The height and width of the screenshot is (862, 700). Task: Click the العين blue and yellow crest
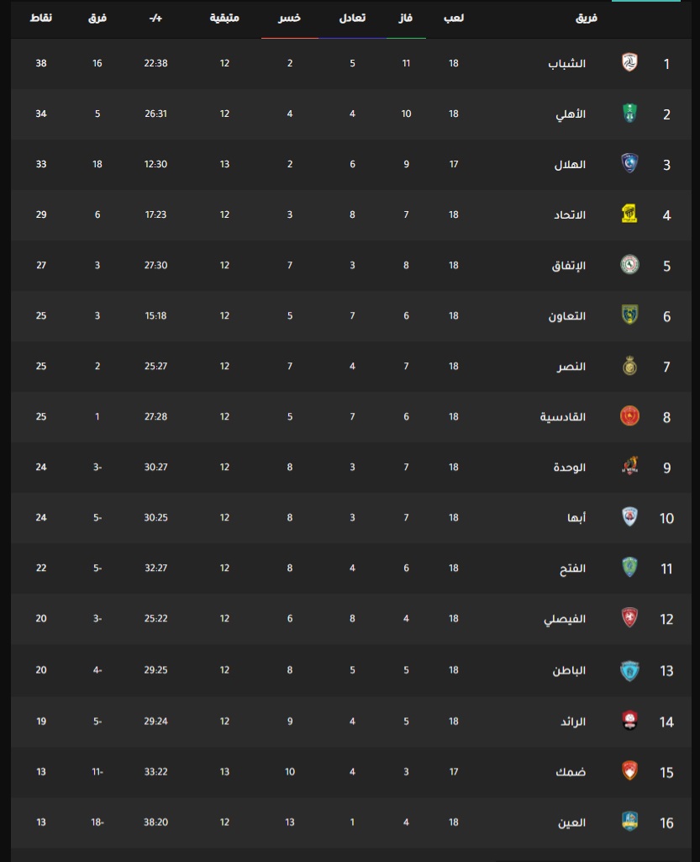tap(629, 822)
